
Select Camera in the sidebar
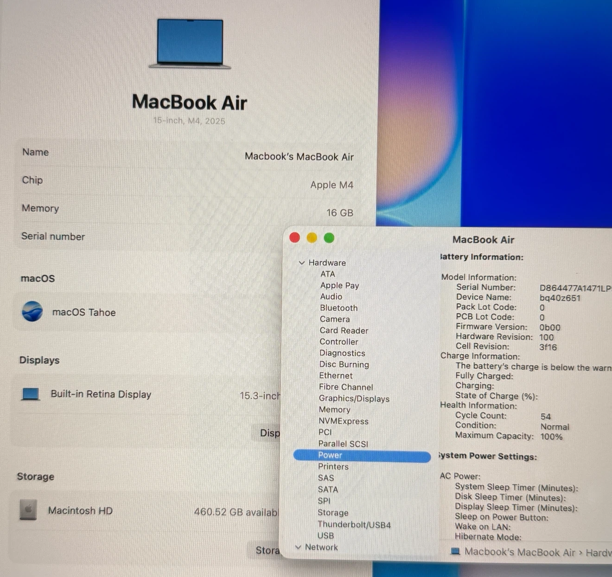(x=335, y=319)
